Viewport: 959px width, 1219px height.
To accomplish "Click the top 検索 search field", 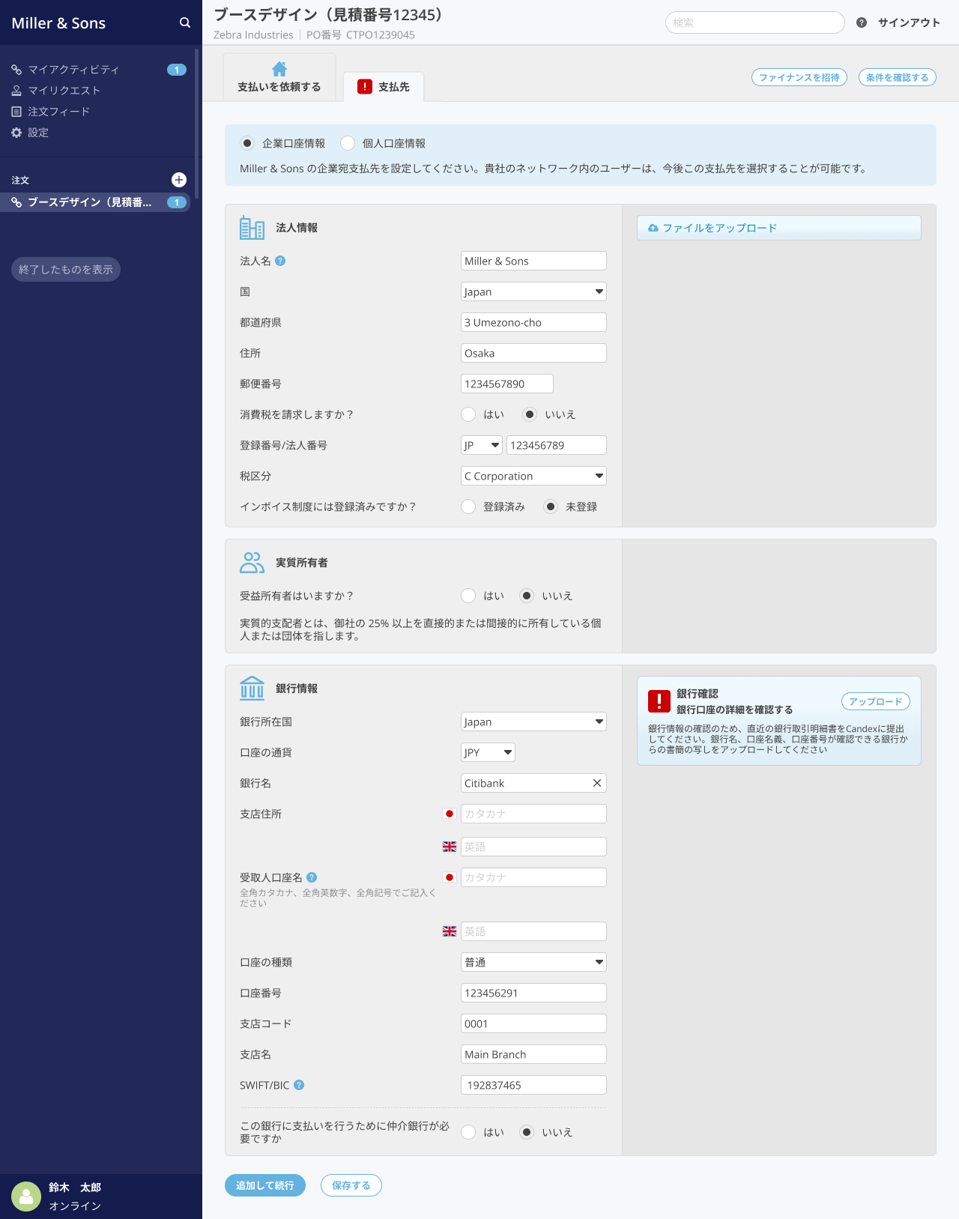I will pyautogui.click(x=755, y=22).
